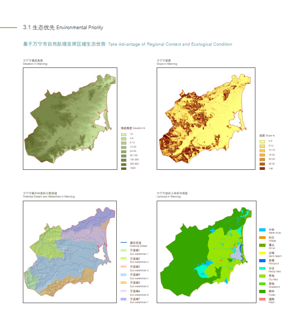The height and width of the screenshot is (318, 308).
Task: Select the Road pink legend swatch
Action: tap(262, 299)
